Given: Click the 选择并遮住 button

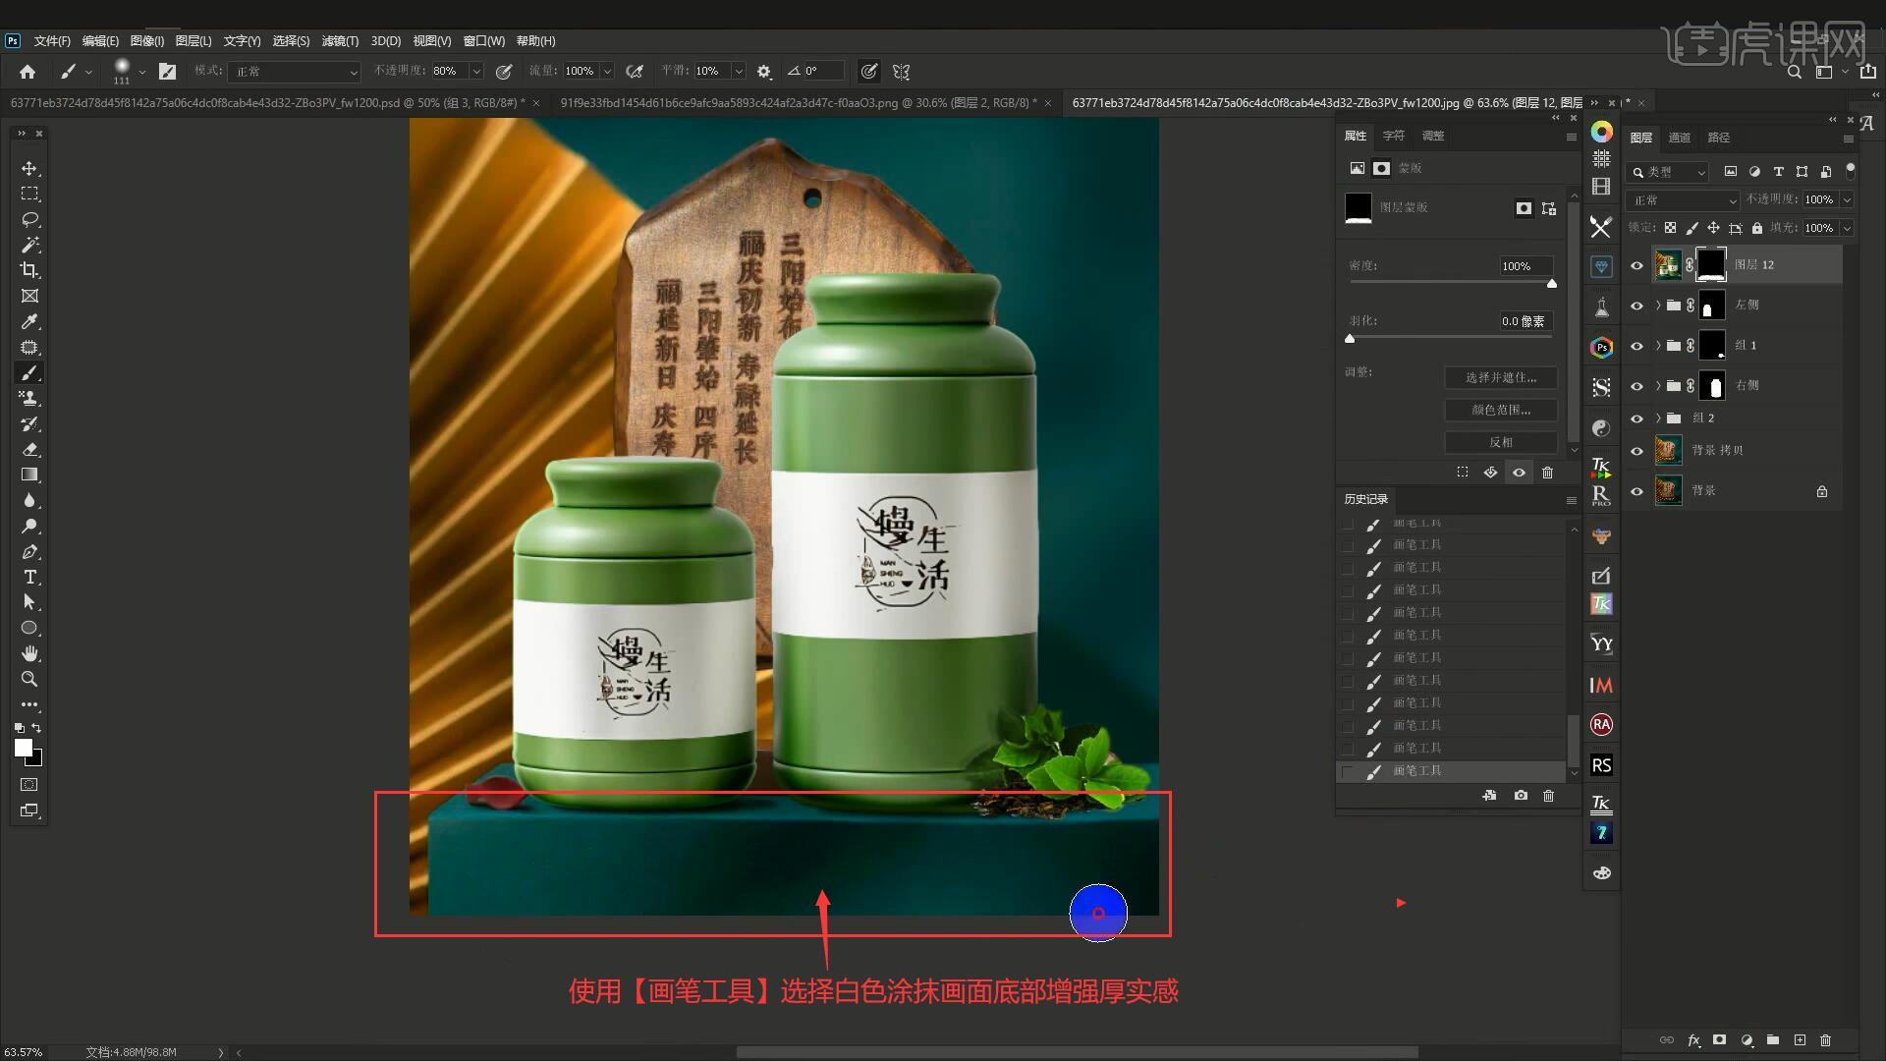Looking at the screenshot, I should tap(1500, 377).
